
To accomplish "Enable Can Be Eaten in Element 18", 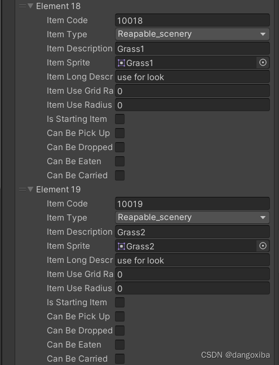I will pos(119,161).
